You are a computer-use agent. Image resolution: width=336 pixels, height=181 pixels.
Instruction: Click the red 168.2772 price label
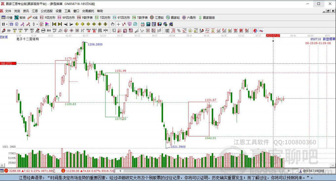click(x=8, y=63)
